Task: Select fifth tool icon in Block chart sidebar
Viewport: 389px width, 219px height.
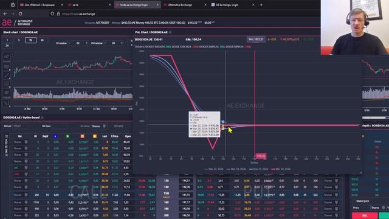Action: click(7, 93)
